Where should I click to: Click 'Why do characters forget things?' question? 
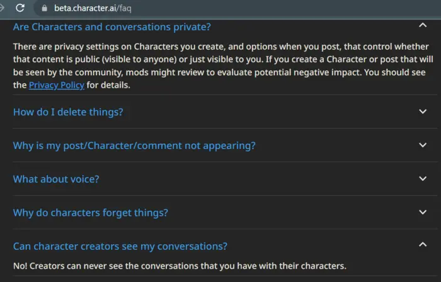click(91, 213)
